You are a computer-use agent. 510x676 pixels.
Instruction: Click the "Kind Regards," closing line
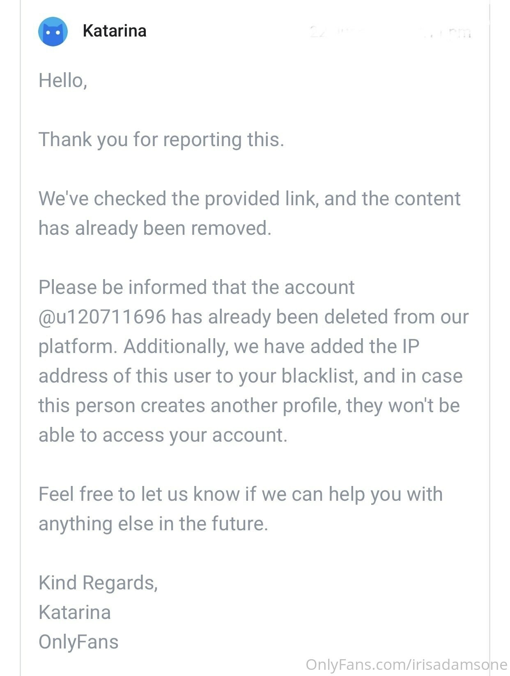(98, 583)
